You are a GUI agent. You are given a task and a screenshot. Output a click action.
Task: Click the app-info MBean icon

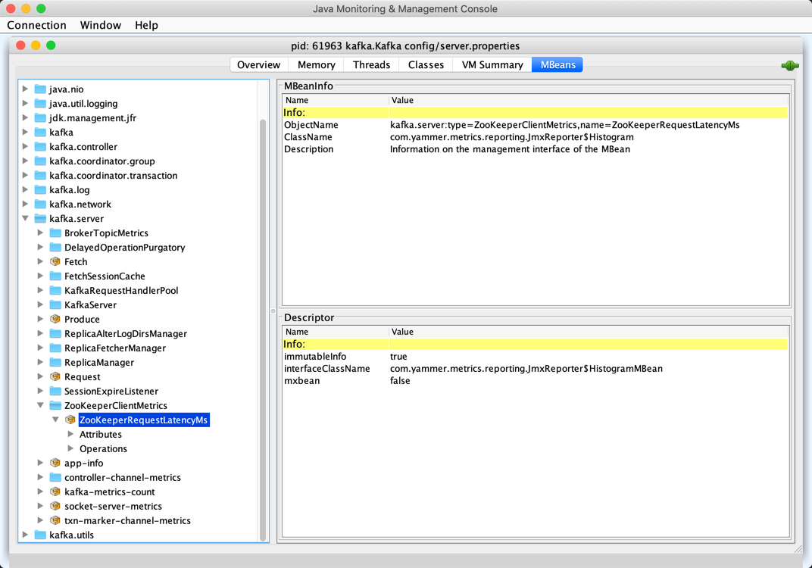(x=55, y=463)
